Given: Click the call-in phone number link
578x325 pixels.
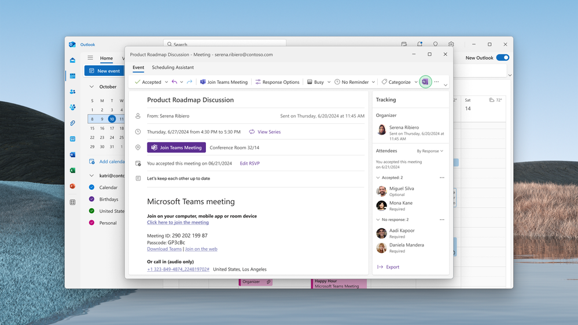Looking at the screenshot, I should pyautogui.click(x=178, y=269).
